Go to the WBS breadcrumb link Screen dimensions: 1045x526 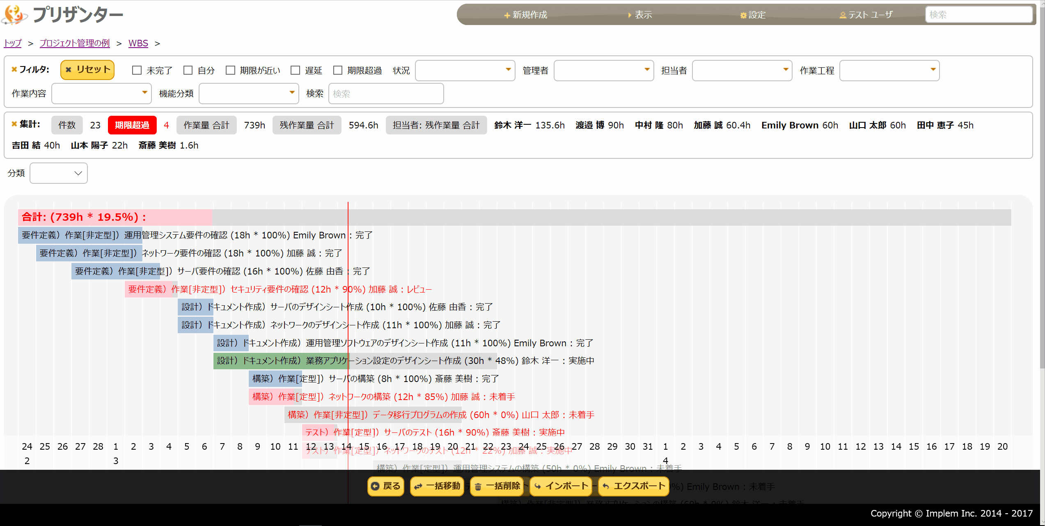tap(138, 43)
